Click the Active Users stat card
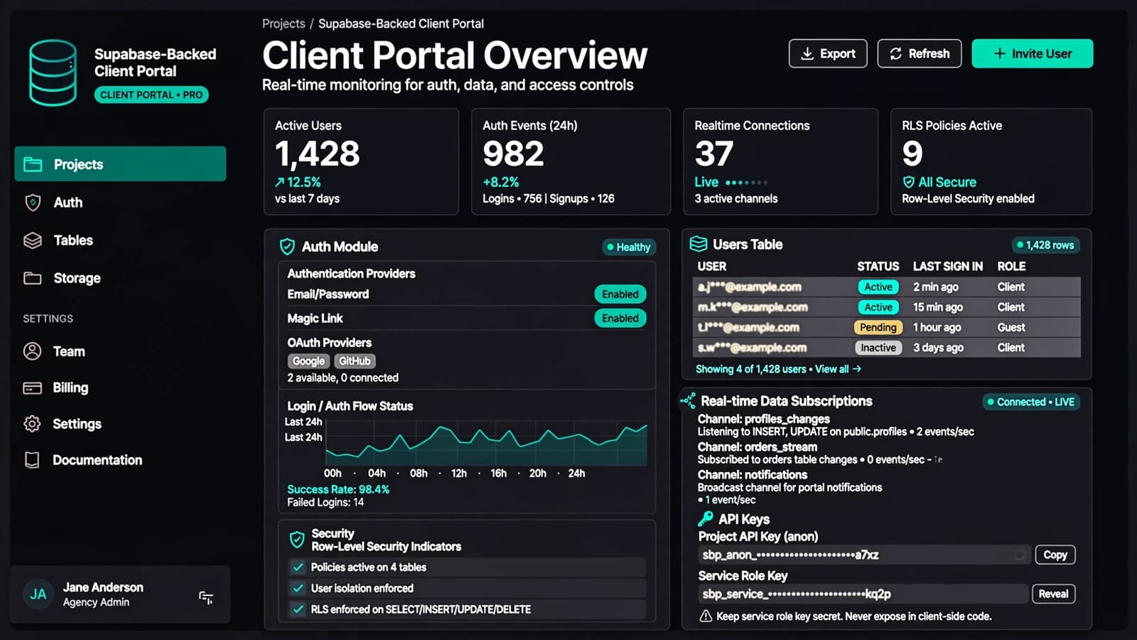Image resolution: width=1137 pixels, height=640 pixels. pos(361,161)
